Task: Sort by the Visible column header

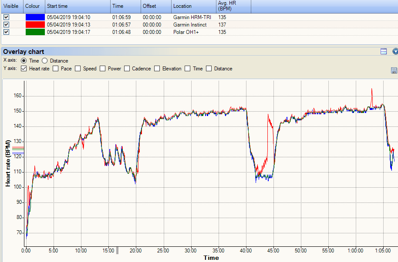Action: pyautogui.click(x=12, y=7)
